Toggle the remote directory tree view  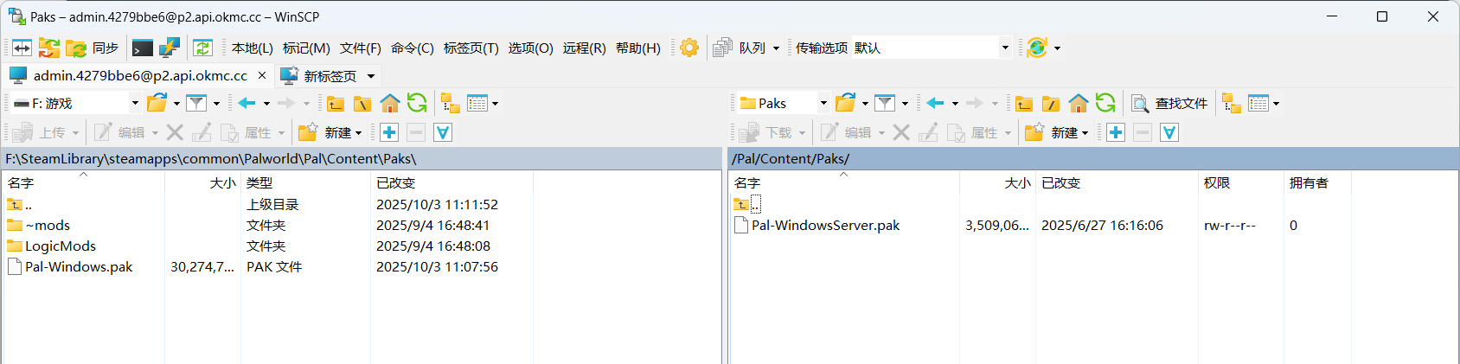click(x=1231, y=104)
